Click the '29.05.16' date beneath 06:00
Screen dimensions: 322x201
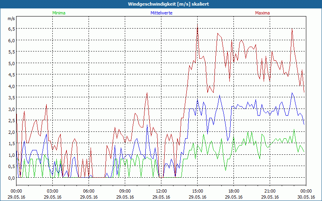[x=89, y=197]
